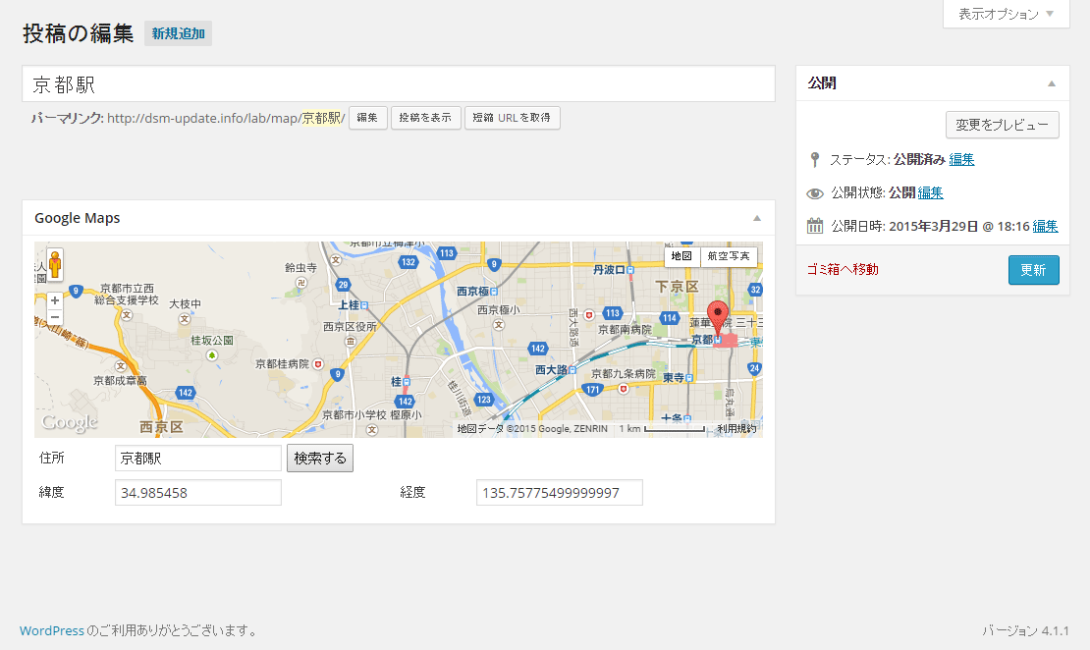Collapse the 公開 publish panel
The image size is (1090, 650).
(1052, 83)
